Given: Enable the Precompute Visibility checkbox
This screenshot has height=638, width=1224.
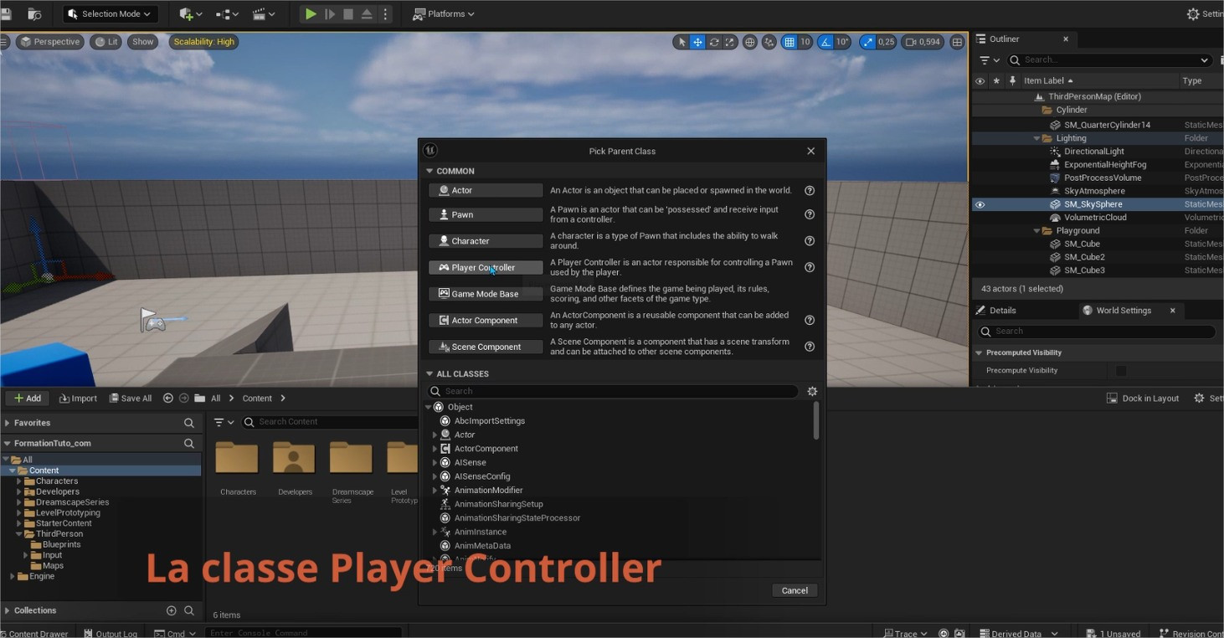Looking at the screenshot, I should pyautogui.click(x=1120, y=370).
